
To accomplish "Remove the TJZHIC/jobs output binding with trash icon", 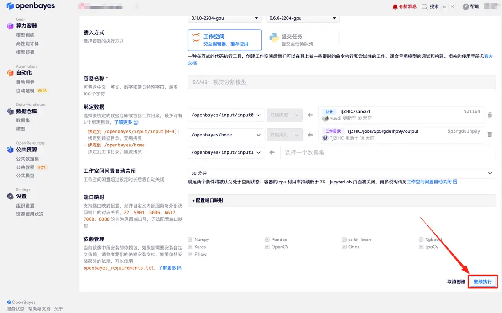I will tap(490, 134).
